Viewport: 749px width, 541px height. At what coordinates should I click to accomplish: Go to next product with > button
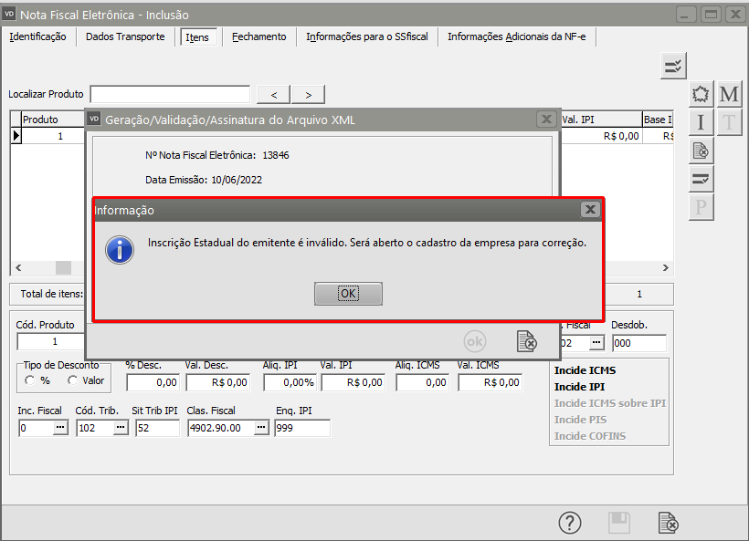click(309, 94)
